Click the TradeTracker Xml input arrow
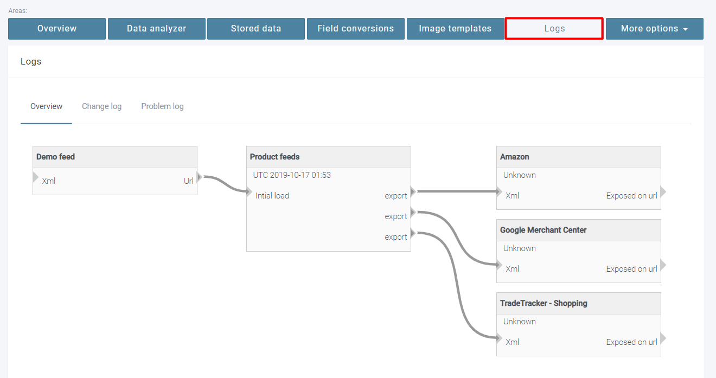Viewport: 716px width, 378px height. [x=500, y=338]
